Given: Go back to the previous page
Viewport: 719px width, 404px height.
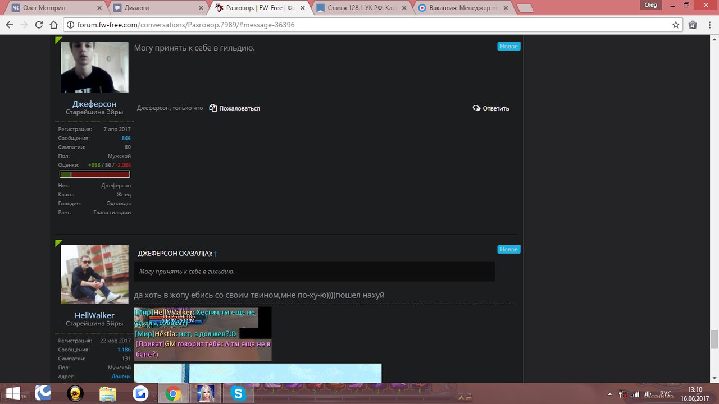Looking at the screenshot, I should tap(10, 25).
